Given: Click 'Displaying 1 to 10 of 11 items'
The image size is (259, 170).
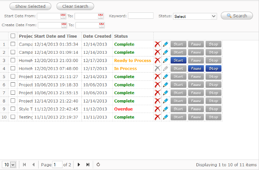Looking at the screenshot, I should pyautogui.click(x=226, y=165).
